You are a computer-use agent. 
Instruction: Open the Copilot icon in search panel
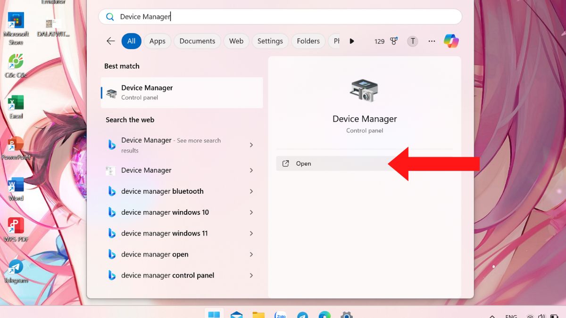point(451,41)
